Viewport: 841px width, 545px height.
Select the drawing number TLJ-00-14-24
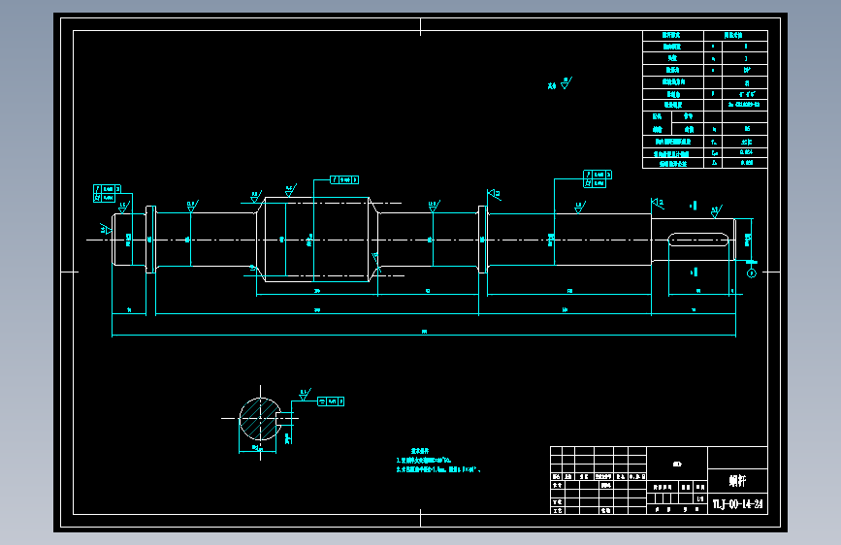click(737, 504)
